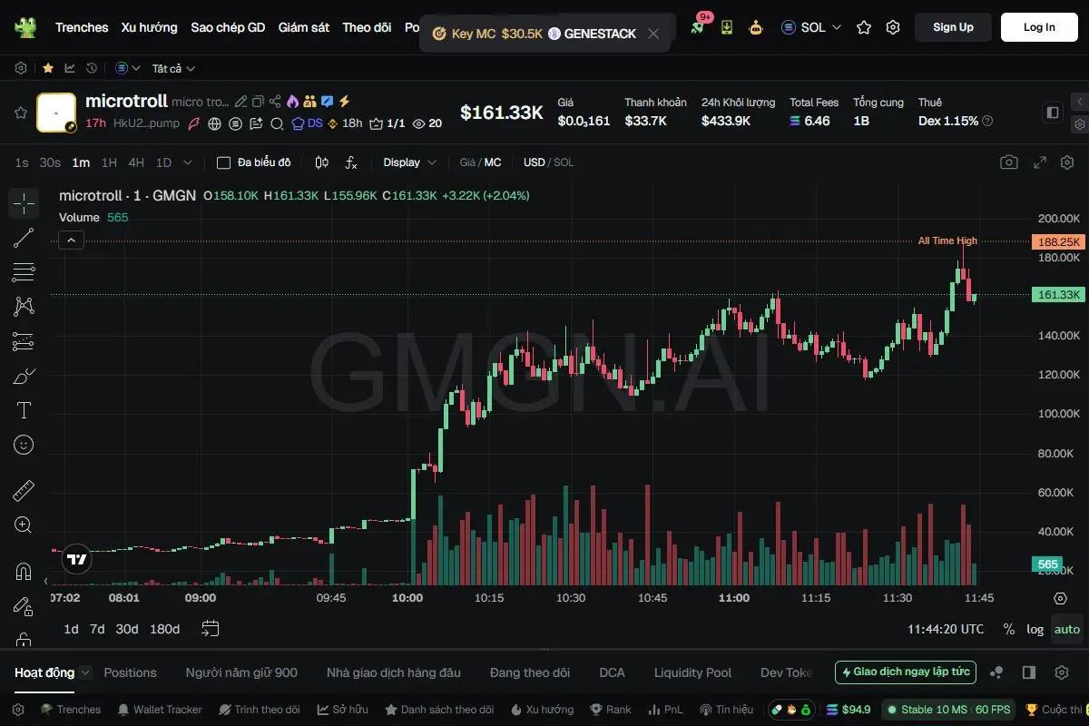Open the chain icon dropdown in watchlist bar
The height and width of the screenshot is (726, 1089).
pos(128,68)
